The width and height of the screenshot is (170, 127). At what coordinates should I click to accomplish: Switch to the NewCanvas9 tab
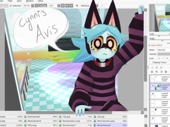click(40, 117)
